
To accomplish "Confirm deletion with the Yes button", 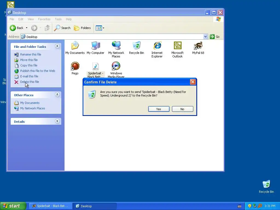I will [159, 109].
